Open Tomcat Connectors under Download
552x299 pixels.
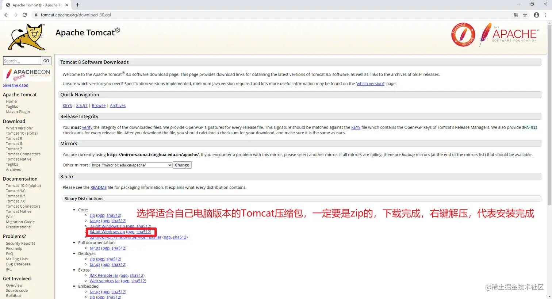click(23, 154)
